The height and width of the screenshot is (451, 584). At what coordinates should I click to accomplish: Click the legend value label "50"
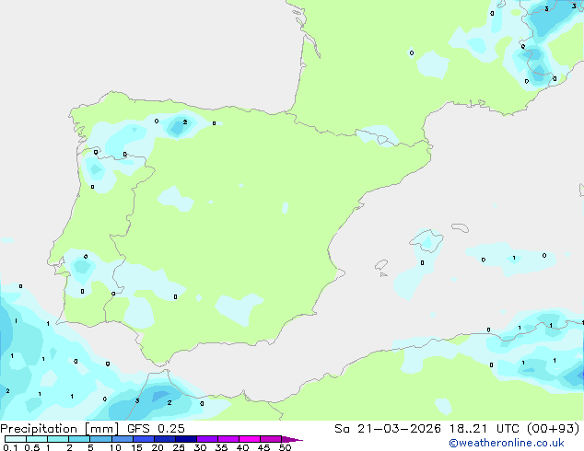point(285,447)
